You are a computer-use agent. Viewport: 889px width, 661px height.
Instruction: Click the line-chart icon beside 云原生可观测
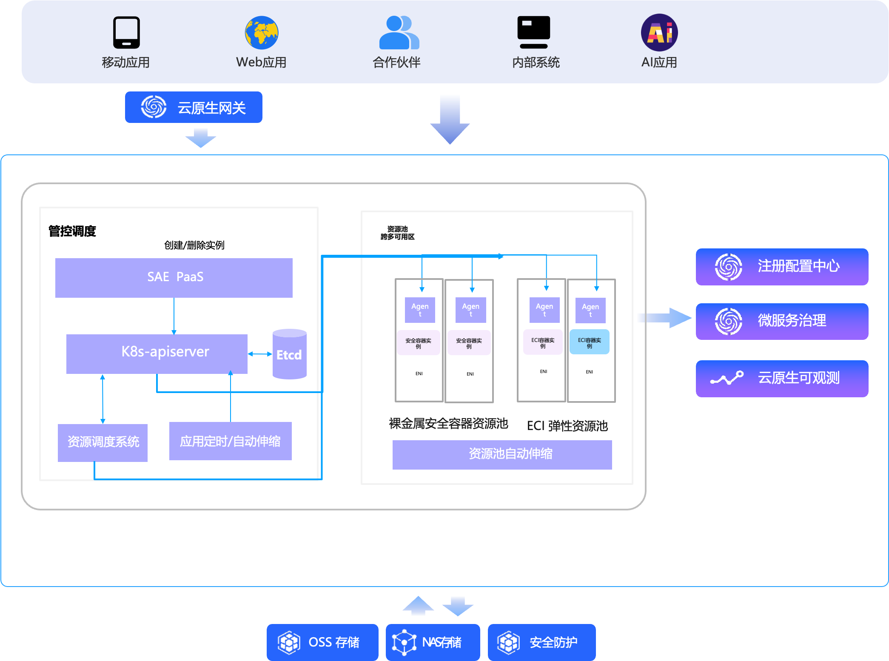pos(727,378)
